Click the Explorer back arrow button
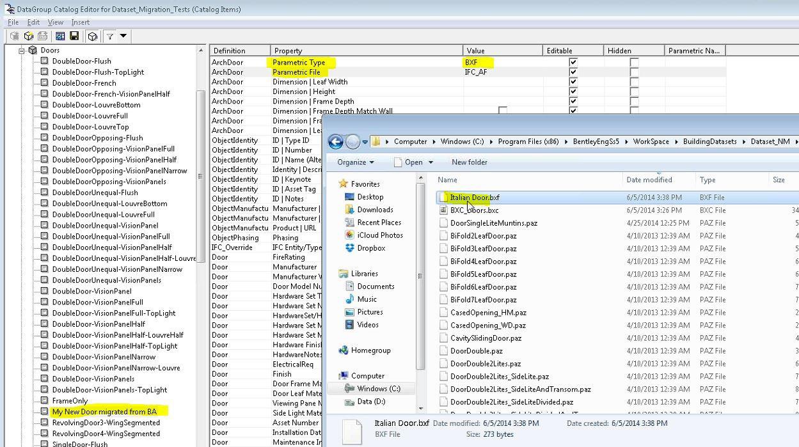799x447 pixels. pos(335,141)
